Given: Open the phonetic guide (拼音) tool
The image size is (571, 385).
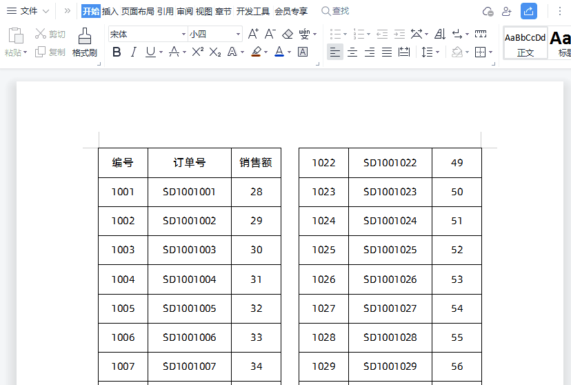Looking at the screenshot, I should (304, 34).
